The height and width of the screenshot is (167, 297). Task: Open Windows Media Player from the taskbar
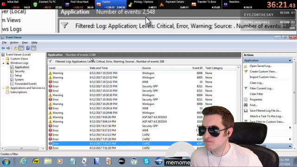point(60,161)
